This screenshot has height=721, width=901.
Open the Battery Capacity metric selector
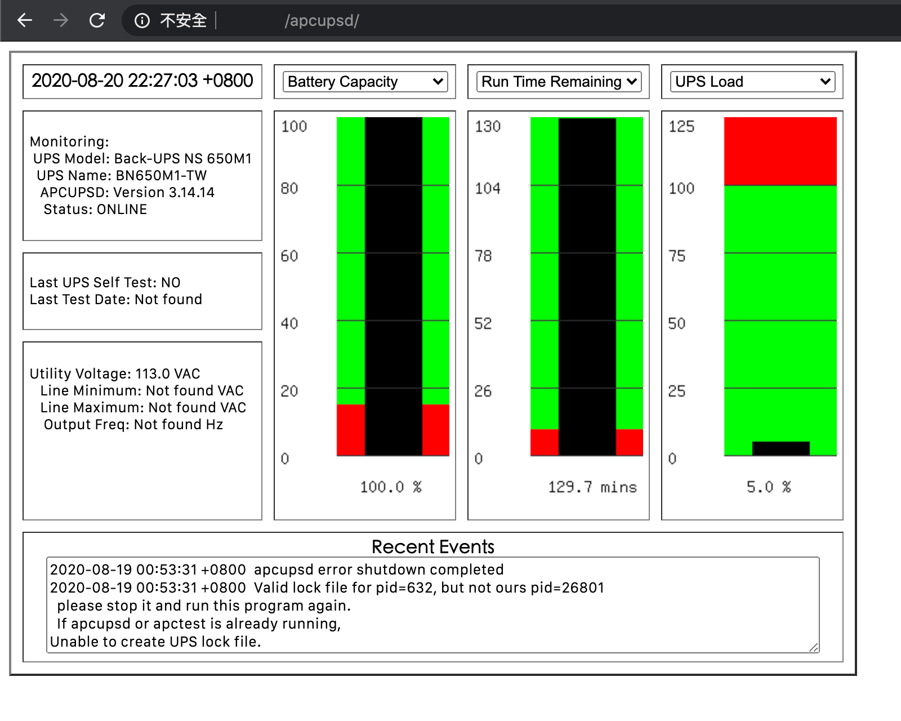point(364,82)
